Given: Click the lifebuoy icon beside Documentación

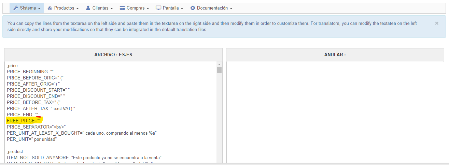Looking at the screenshot, I should 193,8.
